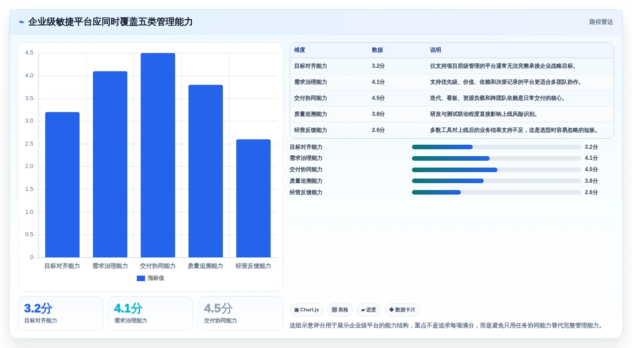Toggle the 指标值 legend color box
This screenshot has height=348, width=632.
click(141, 278)
